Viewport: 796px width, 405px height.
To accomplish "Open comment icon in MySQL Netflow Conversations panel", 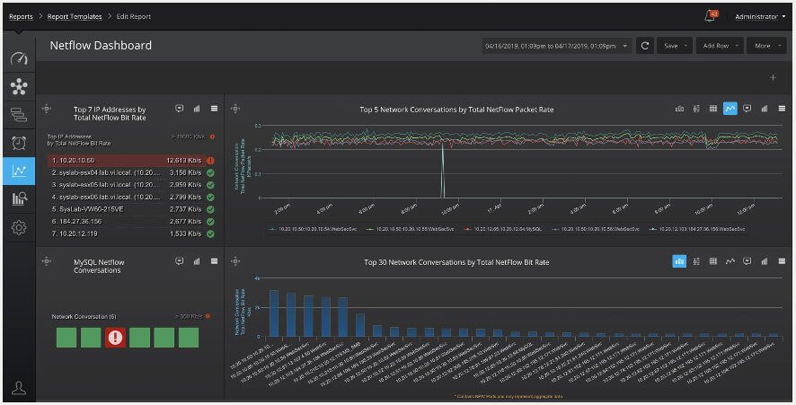I will tap(179, 260).
